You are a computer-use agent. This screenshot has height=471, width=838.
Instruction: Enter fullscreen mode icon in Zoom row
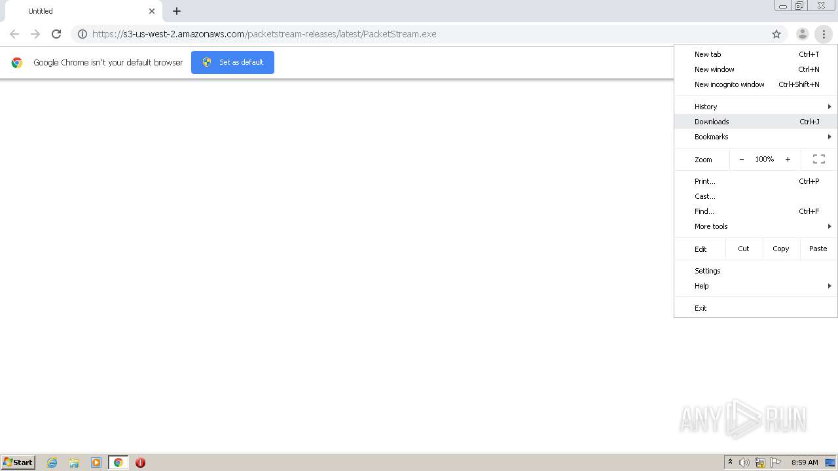[818, 159]
